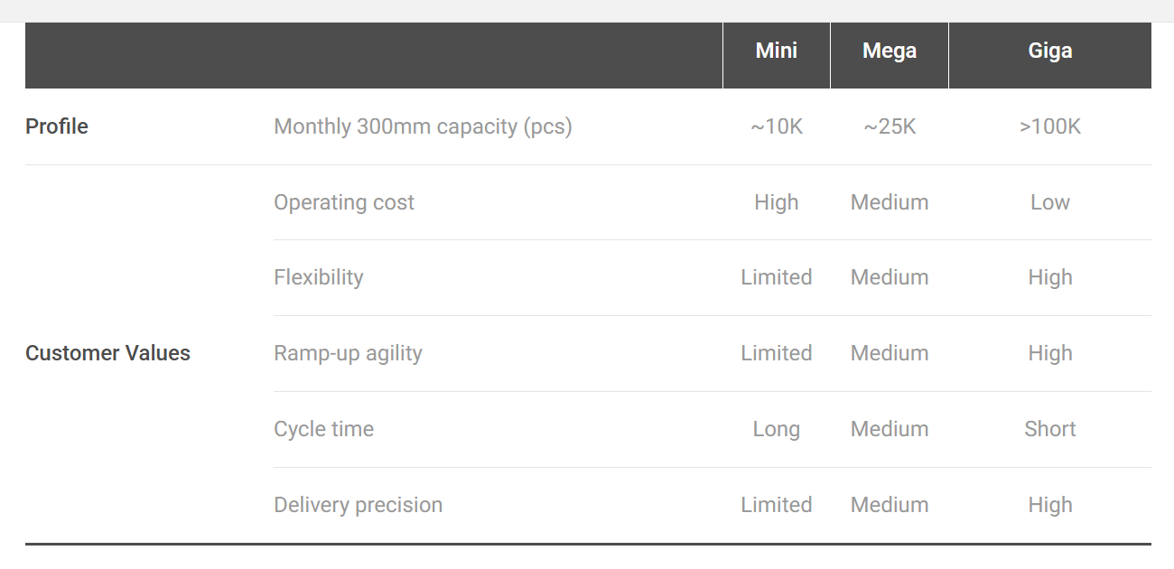Click the Mini column header
The image size is (1174, 569).
[x=777, y=51]
